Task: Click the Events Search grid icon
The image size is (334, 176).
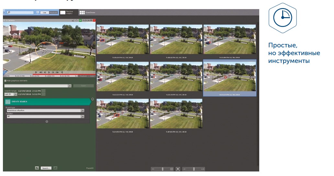Action: coord(8,102)
